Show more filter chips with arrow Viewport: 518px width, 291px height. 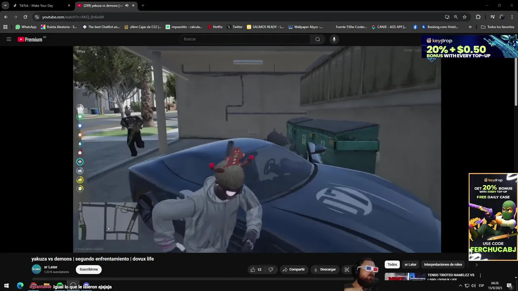tap(476, 265)
